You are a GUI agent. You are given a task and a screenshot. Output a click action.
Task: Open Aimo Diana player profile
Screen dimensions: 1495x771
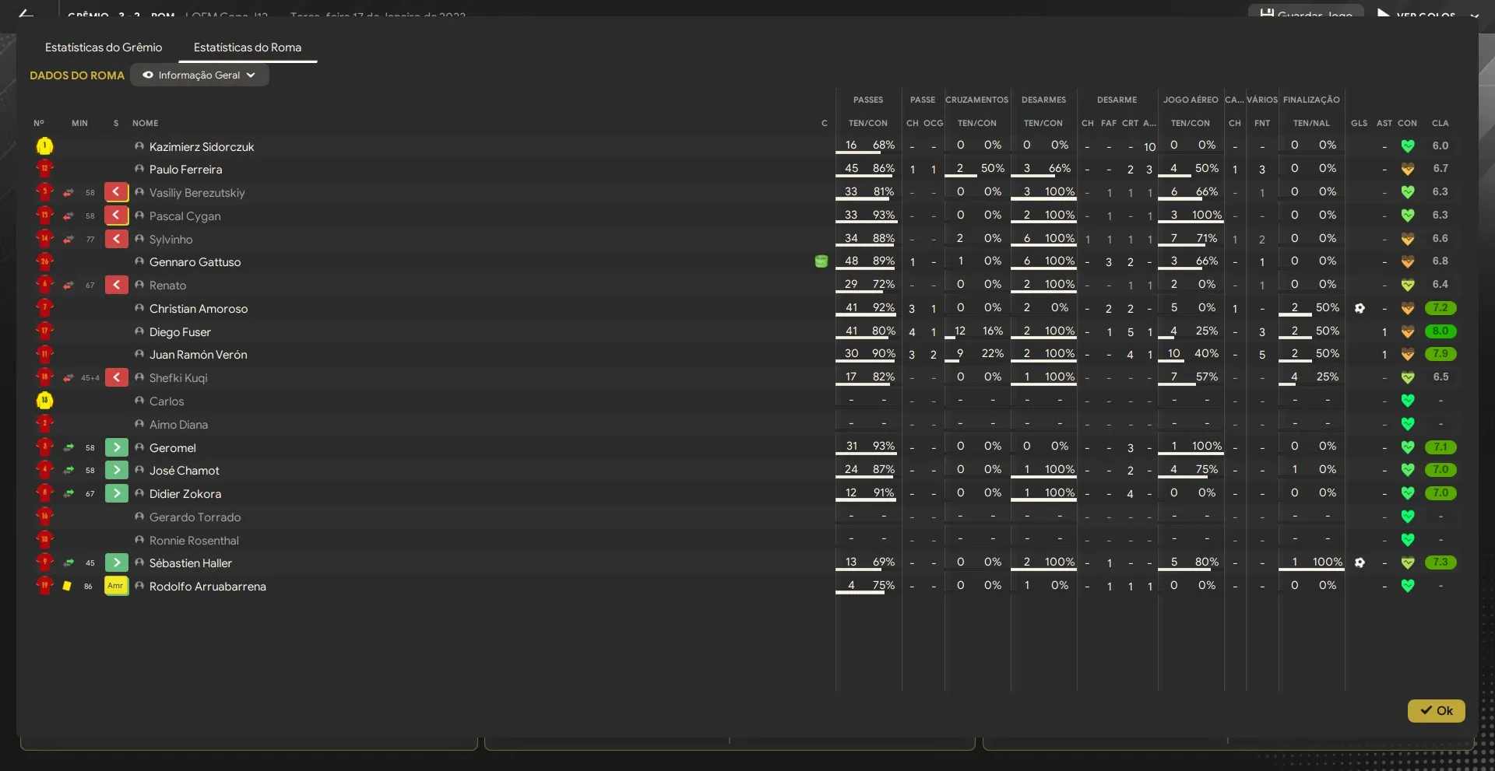(x=178, y=424)
